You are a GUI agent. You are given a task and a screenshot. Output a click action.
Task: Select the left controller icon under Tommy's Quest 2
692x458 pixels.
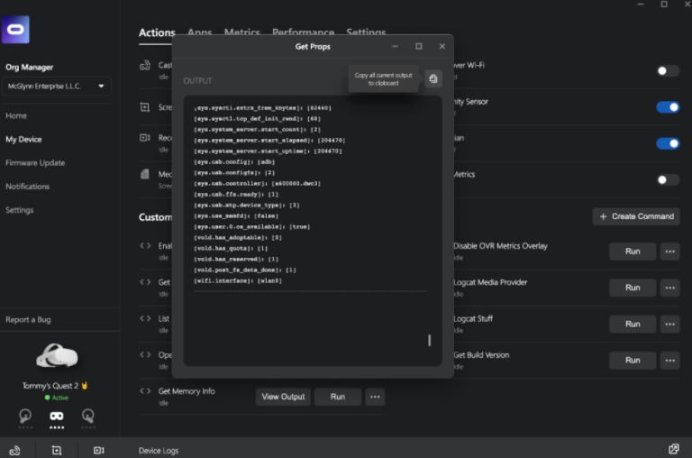25,416
